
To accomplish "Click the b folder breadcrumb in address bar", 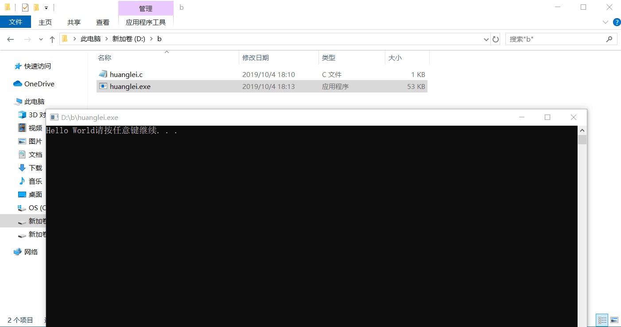I will 159,39.
